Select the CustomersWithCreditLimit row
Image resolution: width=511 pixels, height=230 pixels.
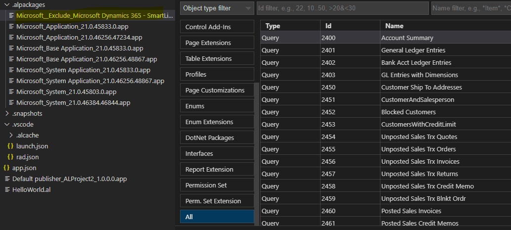[385, 125]
